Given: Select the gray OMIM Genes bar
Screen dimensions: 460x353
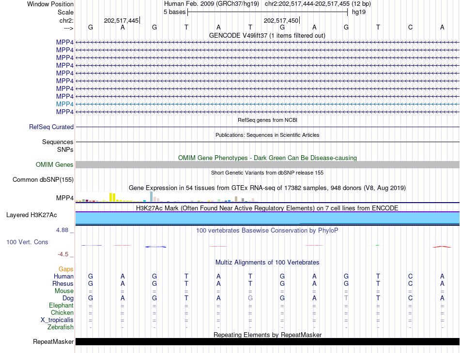Looking at the screenshot, I should (x=267, y=164).
